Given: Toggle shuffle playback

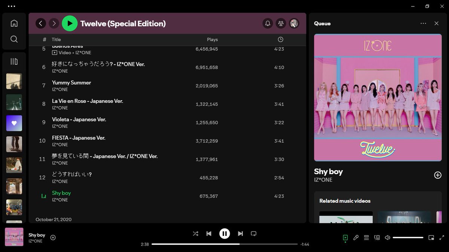Looking at the screenshot, I should click(195, 234).
